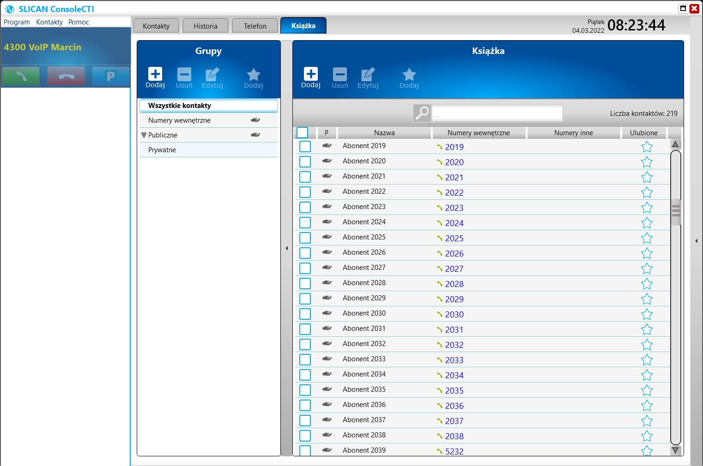Image resolution: width=703 pixels, height=466 pixels.
Task: Check the box for Abonent 2027
Action: [305, 269]
